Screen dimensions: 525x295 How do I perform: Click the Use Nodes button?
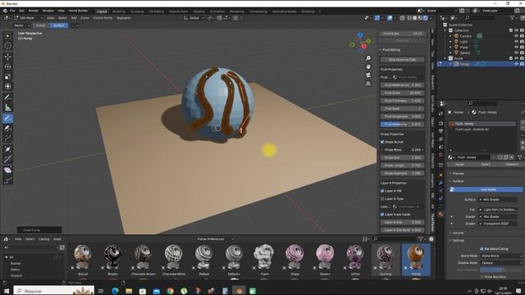click(x=486, y=189)
